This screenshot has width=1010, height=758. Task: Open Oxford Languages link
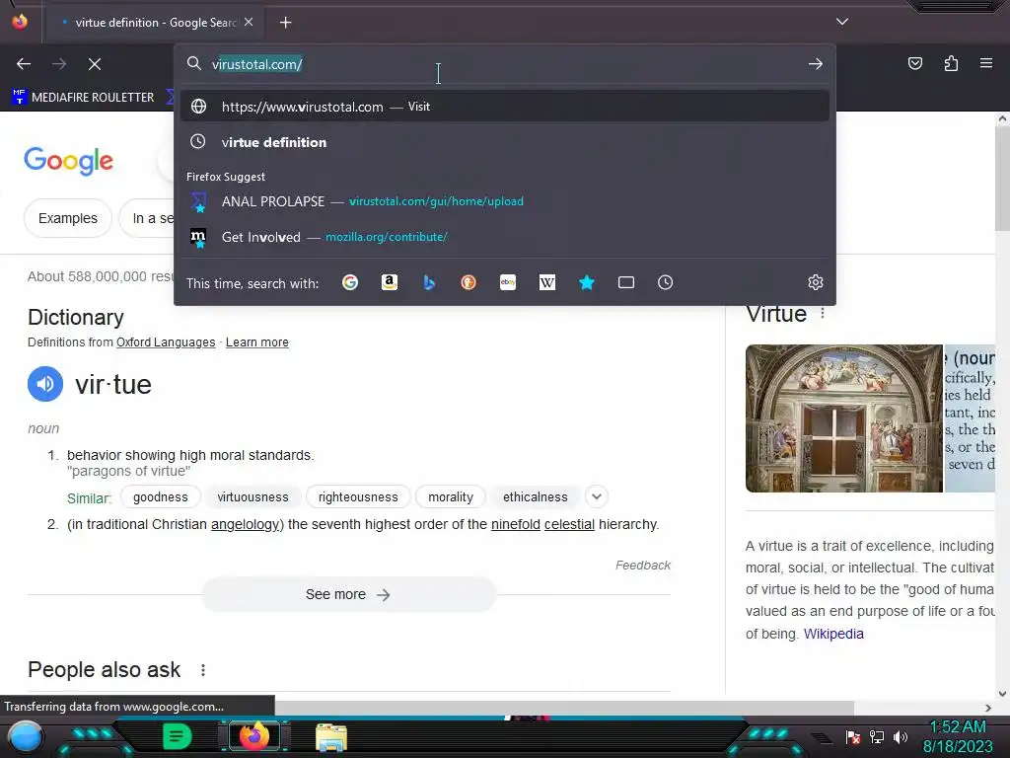coord(166,342)
